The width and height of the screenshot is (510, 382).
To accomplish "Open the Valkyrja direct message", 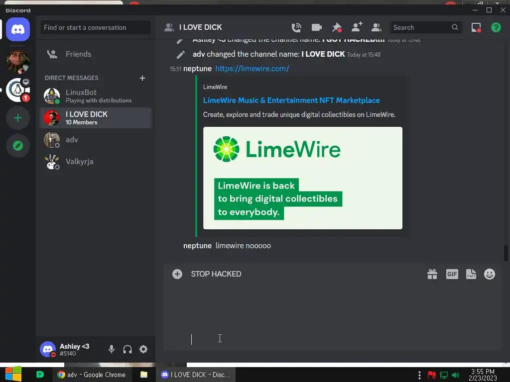I will [x=96, y=162].
